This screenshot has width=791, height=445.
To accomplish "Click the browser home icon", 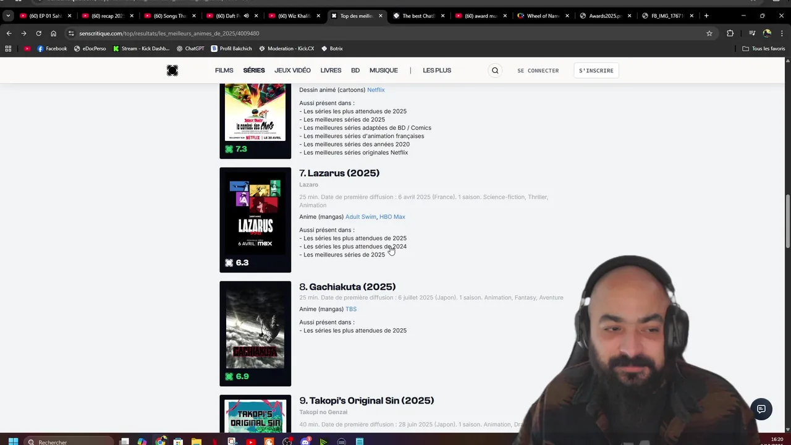I will tap(54, 33).
